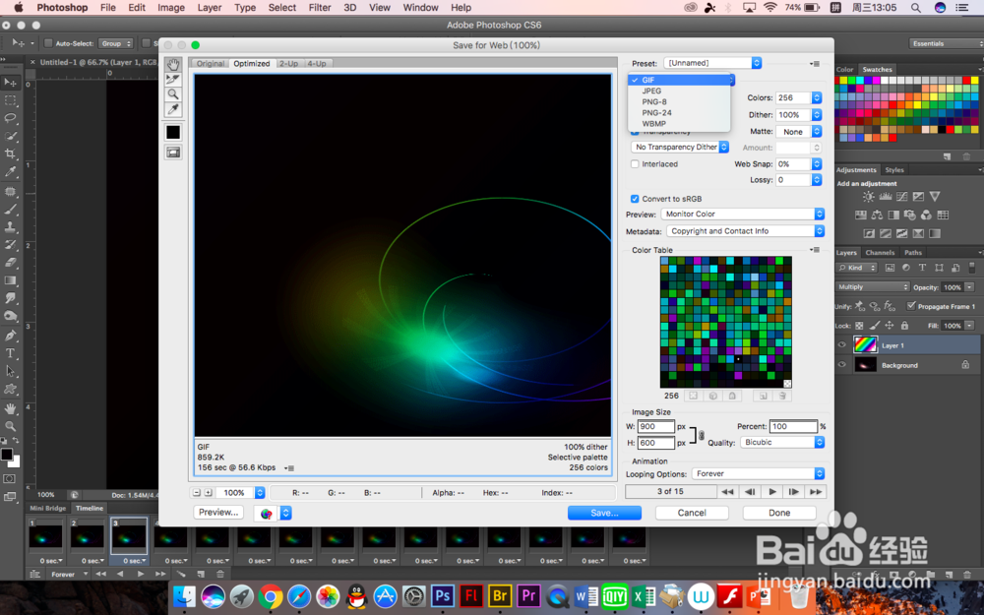Lock selected color in Color Table
This screenshot has height=615, width=984.
coord(732,396)
